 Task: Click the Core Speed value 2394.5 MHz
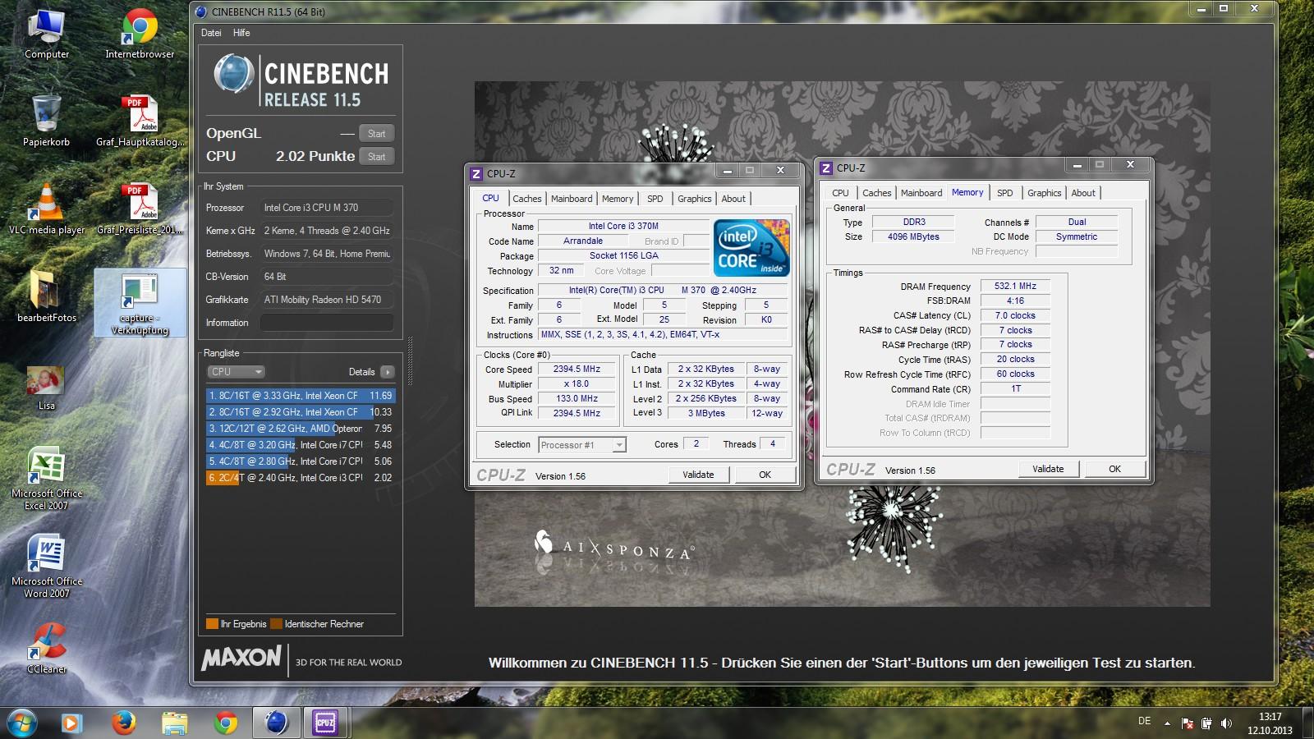[577, 369]
